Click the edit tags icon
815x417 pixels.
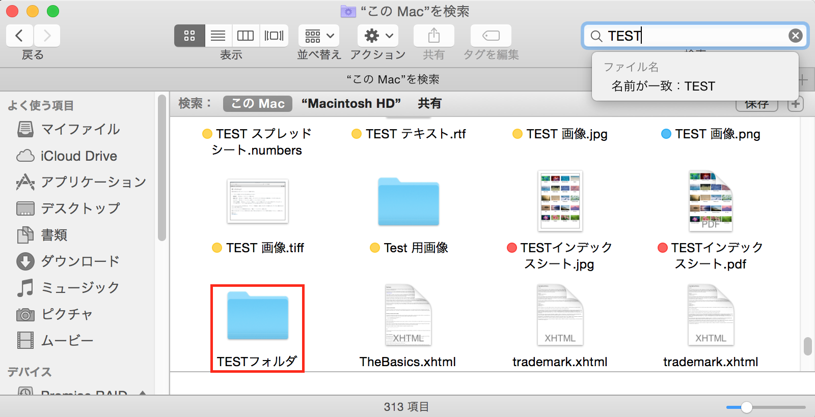tap(491, 36)
